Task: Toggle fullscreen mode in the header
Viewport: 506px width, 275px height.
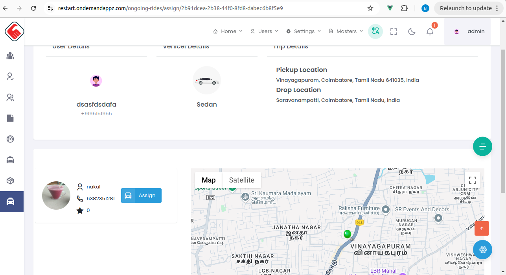Action: tap(394, 31)
